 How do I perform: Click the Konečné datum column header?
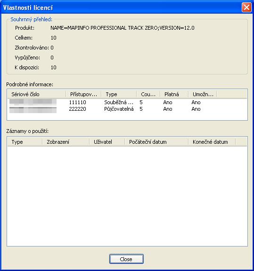click(x=212, y=142)
